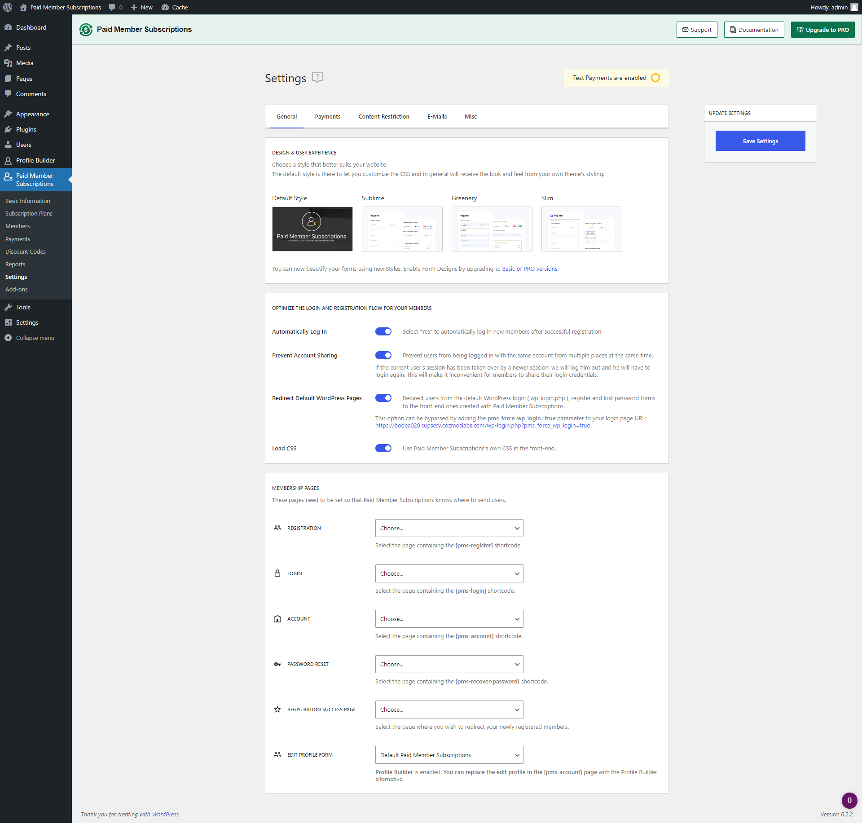Viewport: 862px width, 824px height.
Task: Open WordPress Settings sidebar icon
Action: tap(8, 322)
